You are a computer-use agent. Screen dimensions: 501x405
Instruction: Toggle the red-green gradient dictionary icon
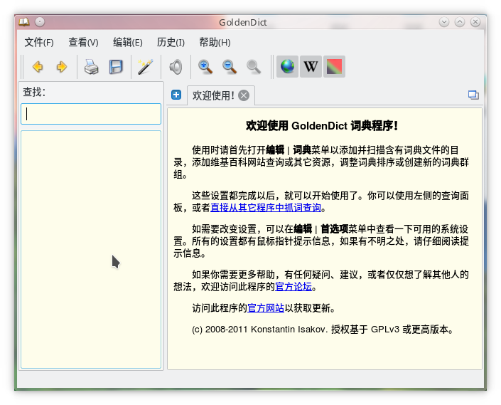click(334, 66)
